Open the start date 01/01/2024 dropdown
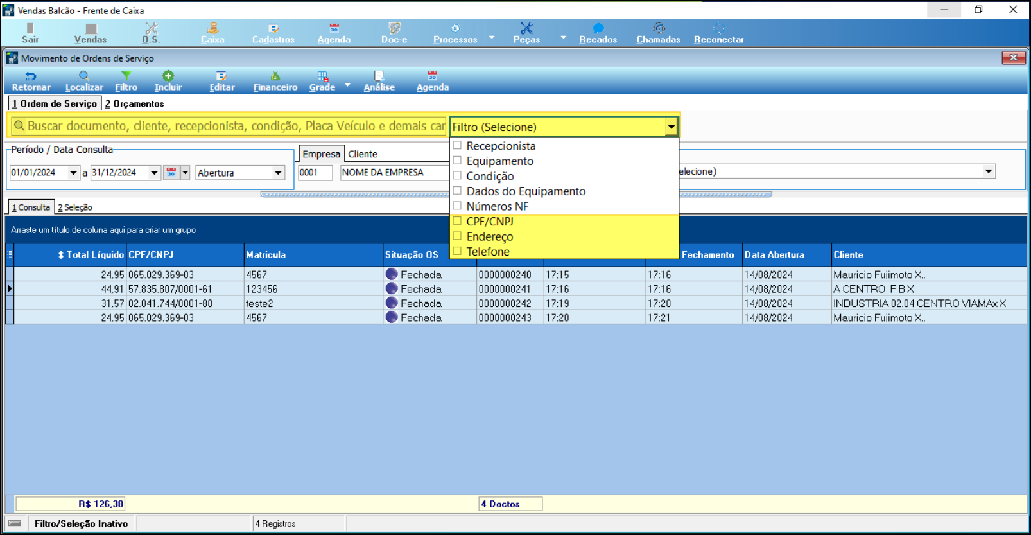Screen dimensions: 1031x535 pos(73,173)
